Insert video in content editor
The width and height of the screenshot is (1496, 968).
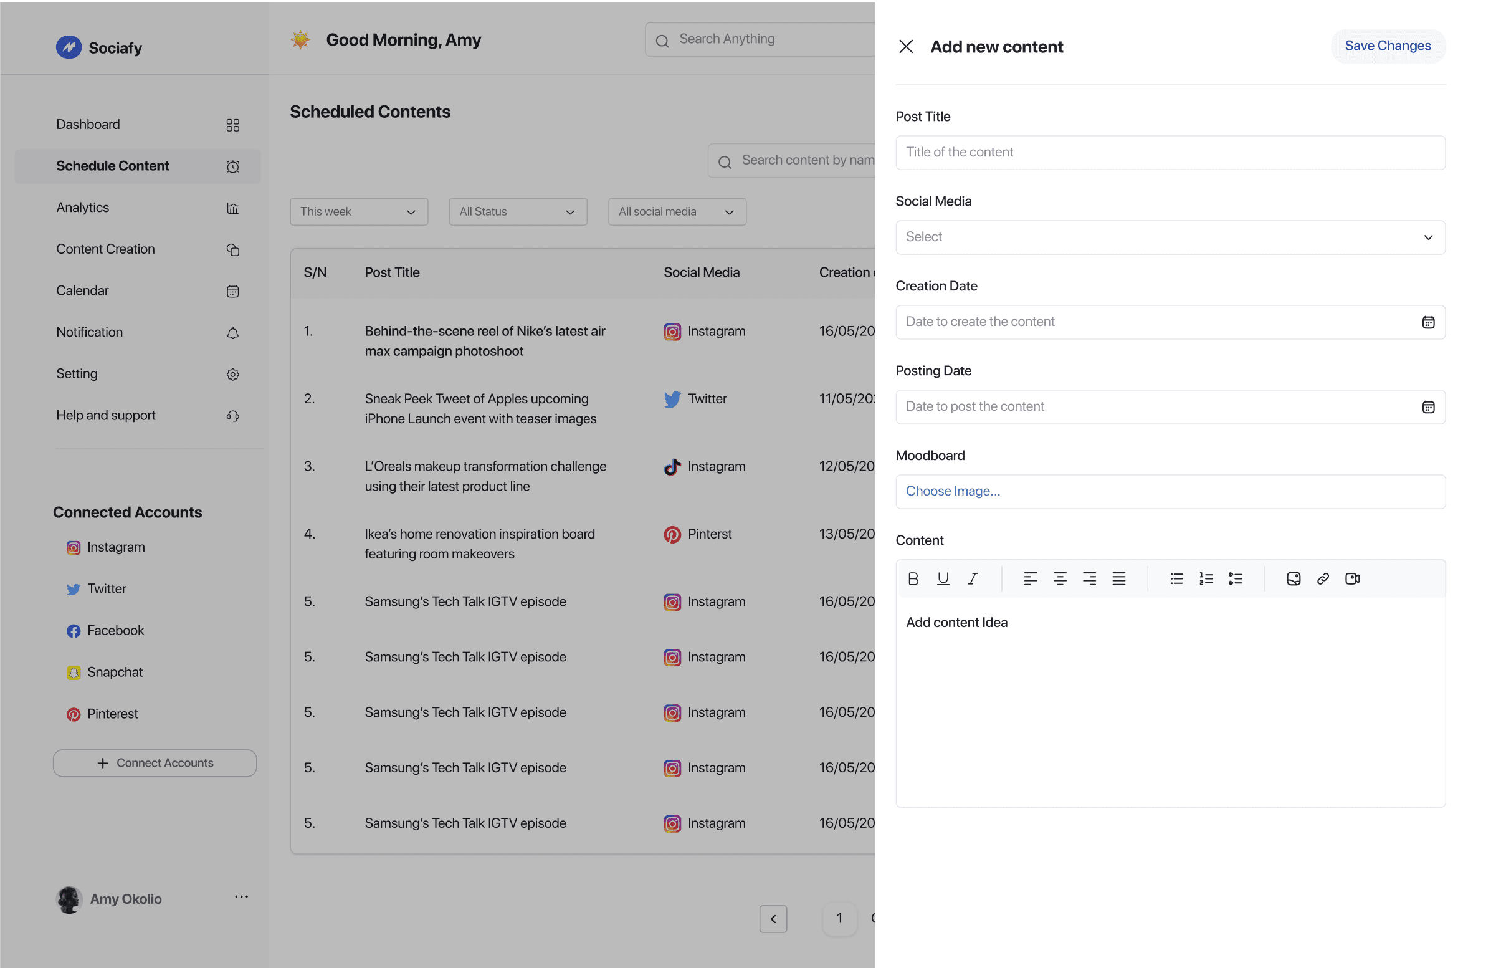[x=1352, y=578]
